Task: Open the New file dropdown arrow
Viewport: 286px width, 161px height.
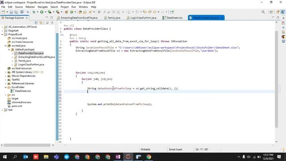Action: (x=7, y=12)
